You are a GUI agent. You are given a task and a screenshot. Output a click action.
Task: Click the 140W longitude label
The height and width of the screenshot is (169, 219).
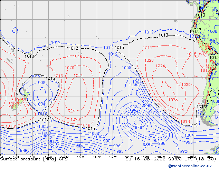pyautogui.click(x=97, y=157)
